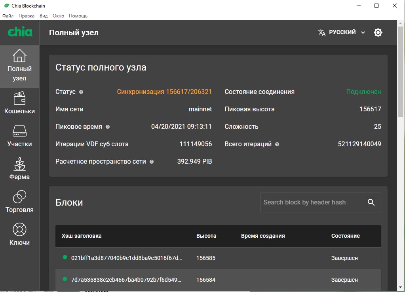Viewport: 405px width, 292px height.
Task: Expand the РУССКИЙ language dropdown
Action: click(342, 32)
